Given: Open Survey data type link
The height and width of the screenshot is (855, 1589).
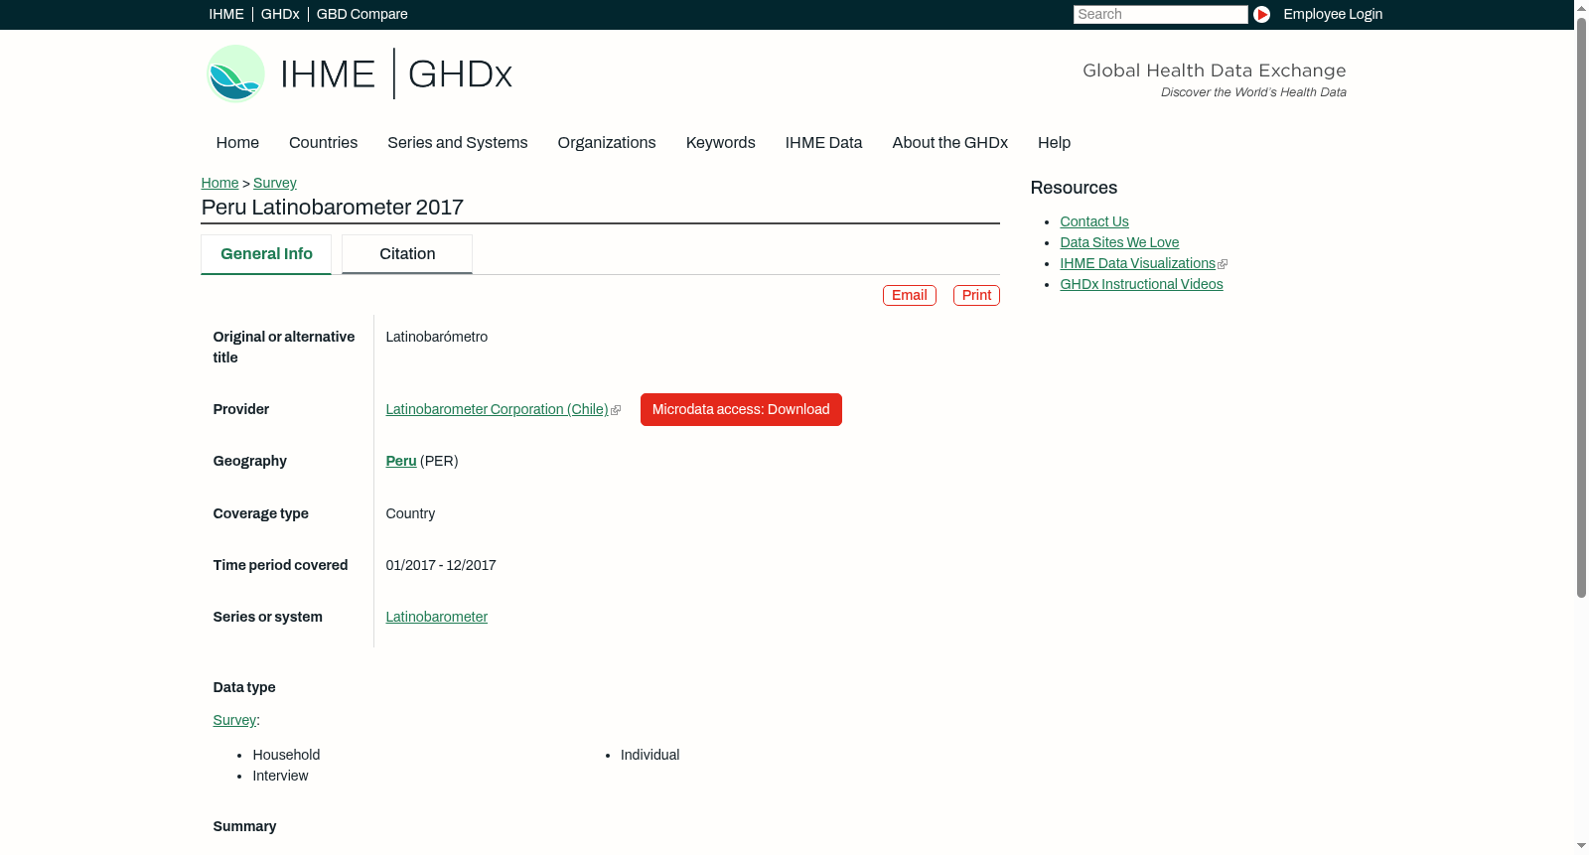Looking at the screenshot, I should tap(234, 720).
